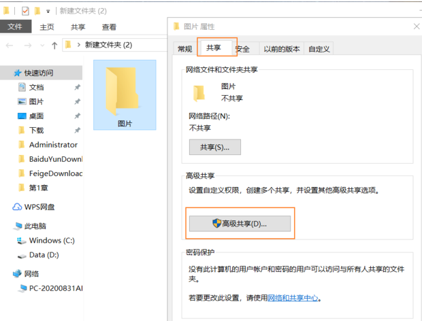
Task: Go back with the back arrow
Action: (10, 46)
